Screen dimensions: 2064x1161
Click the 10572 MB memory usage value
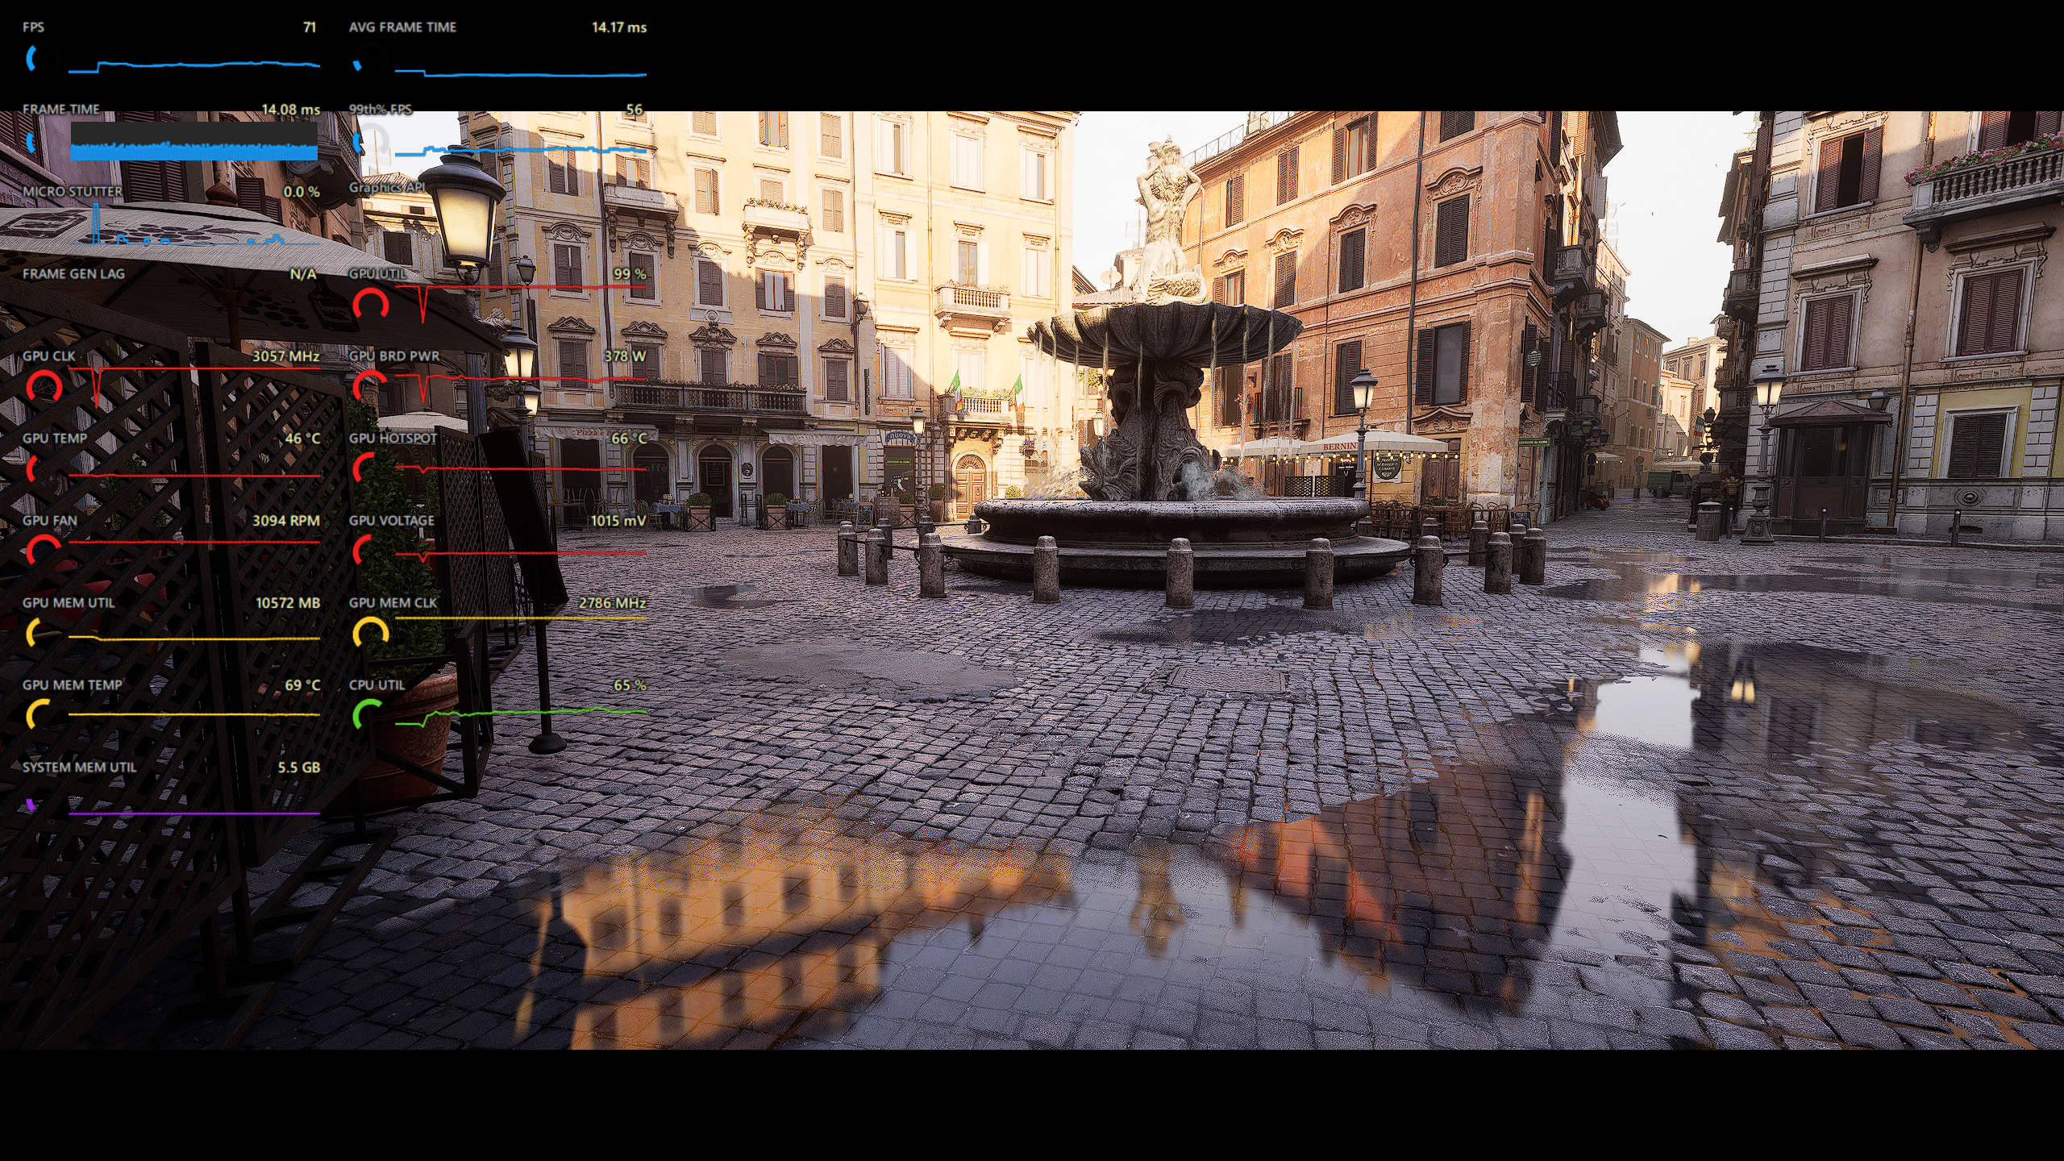287,603
